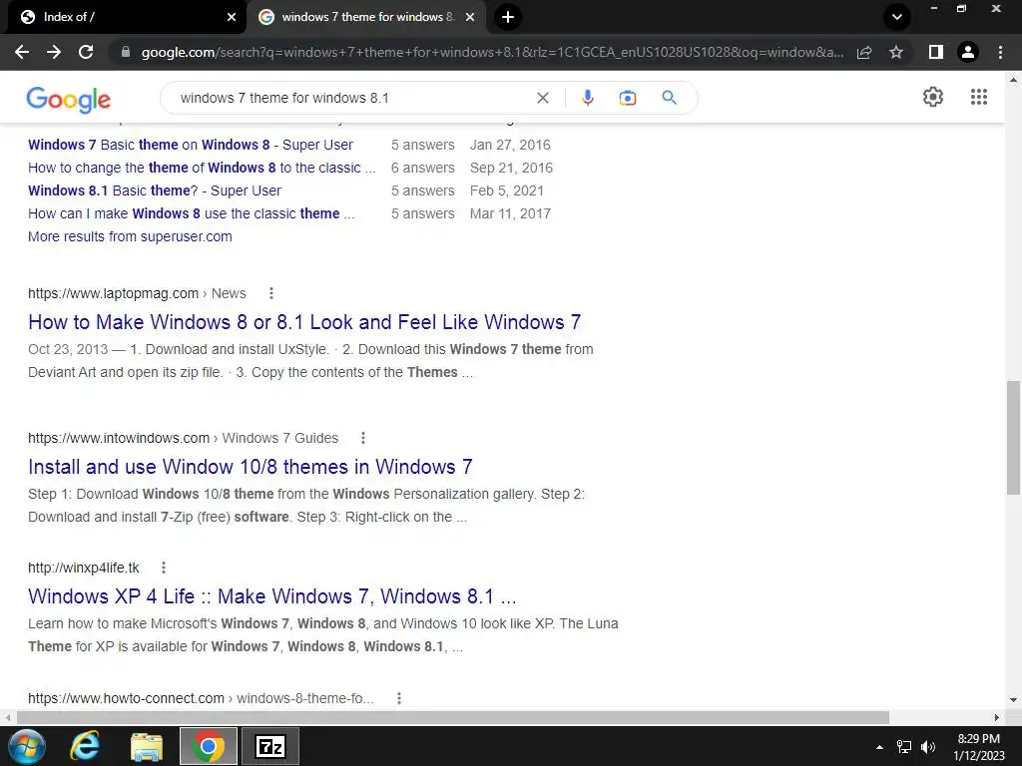This screenshot has height=766, width=1022.
Task: Search by image with camera icon
Action: pyautogui.click(x=628, y=98)
